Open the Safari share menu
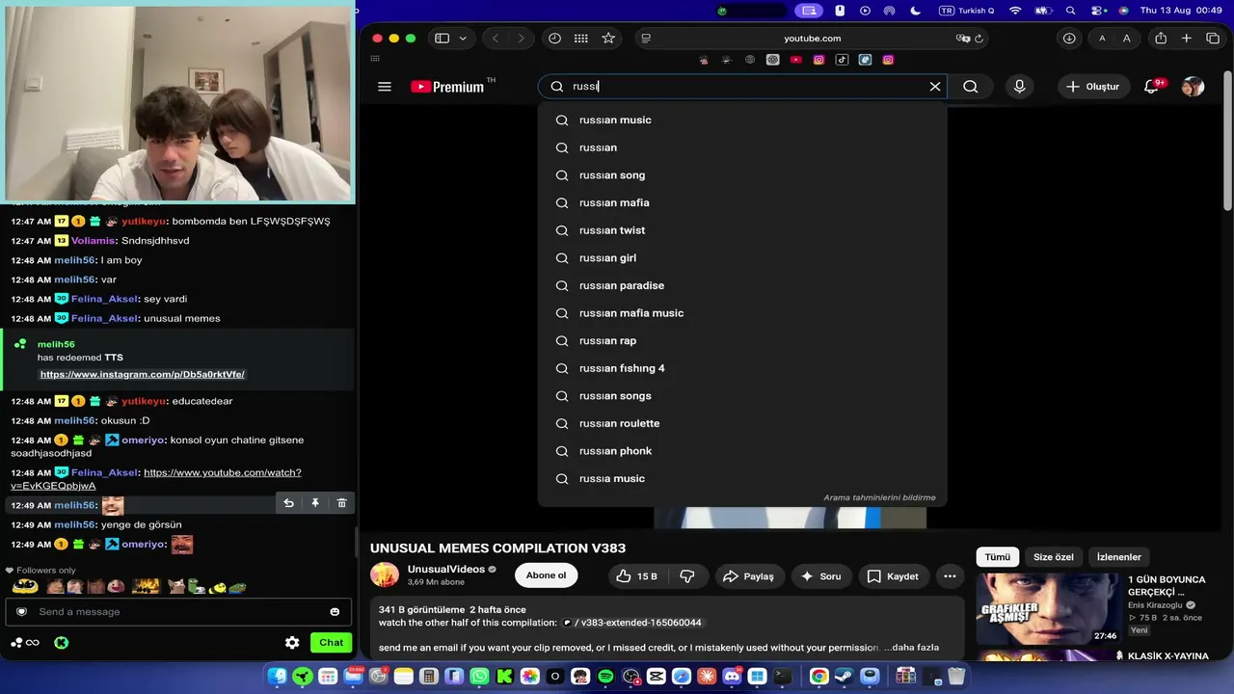Screen dimensions: 1234x694 click(x=1161, y=39)
